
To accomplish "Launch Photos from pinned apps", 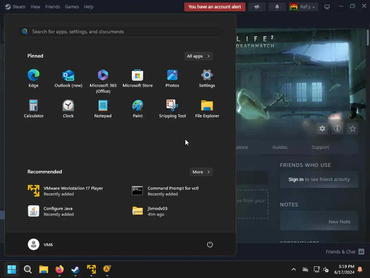I will point(172,79).
